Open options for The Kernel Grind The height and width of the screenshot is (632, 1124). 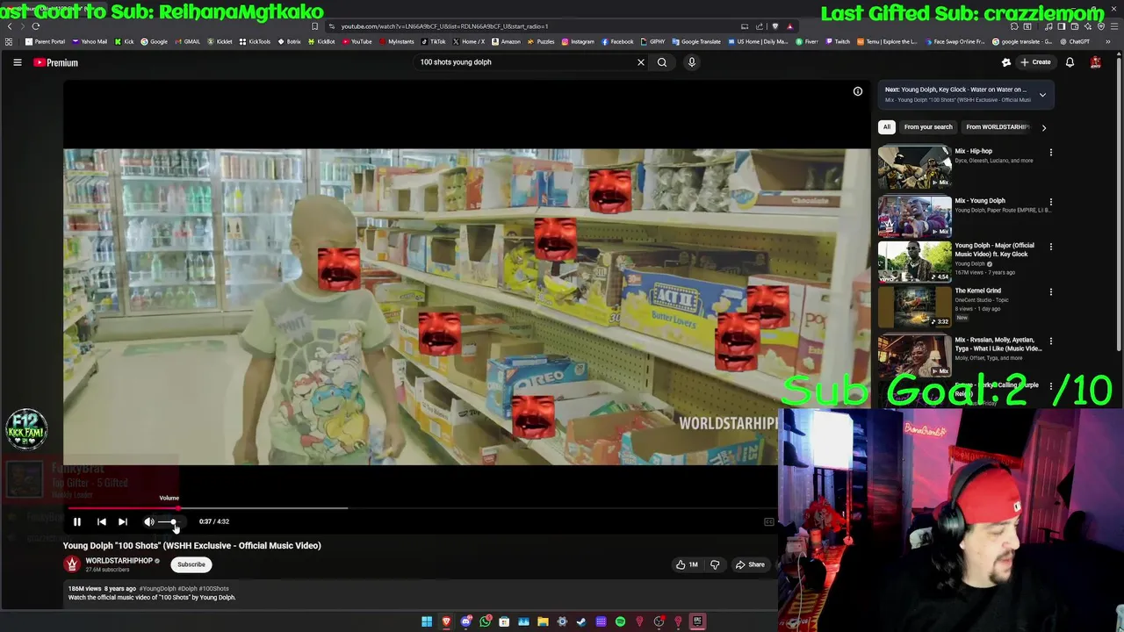1050,291
